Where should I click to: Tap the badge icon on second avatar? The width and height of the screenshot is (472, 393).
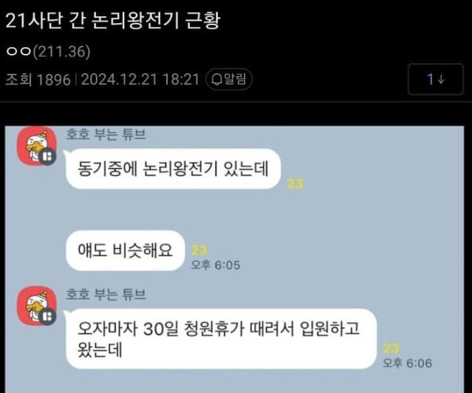(x=47, y=316)
